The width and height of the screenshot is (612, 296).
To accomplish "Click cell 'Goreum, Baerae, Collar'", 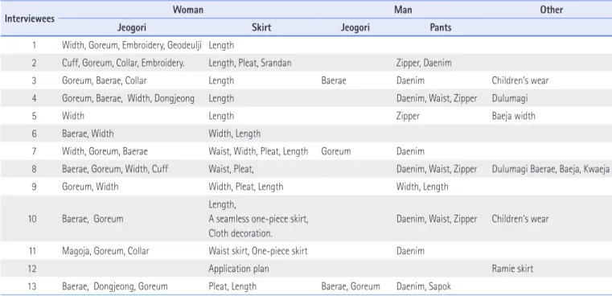I will click(x=105, y=80).
